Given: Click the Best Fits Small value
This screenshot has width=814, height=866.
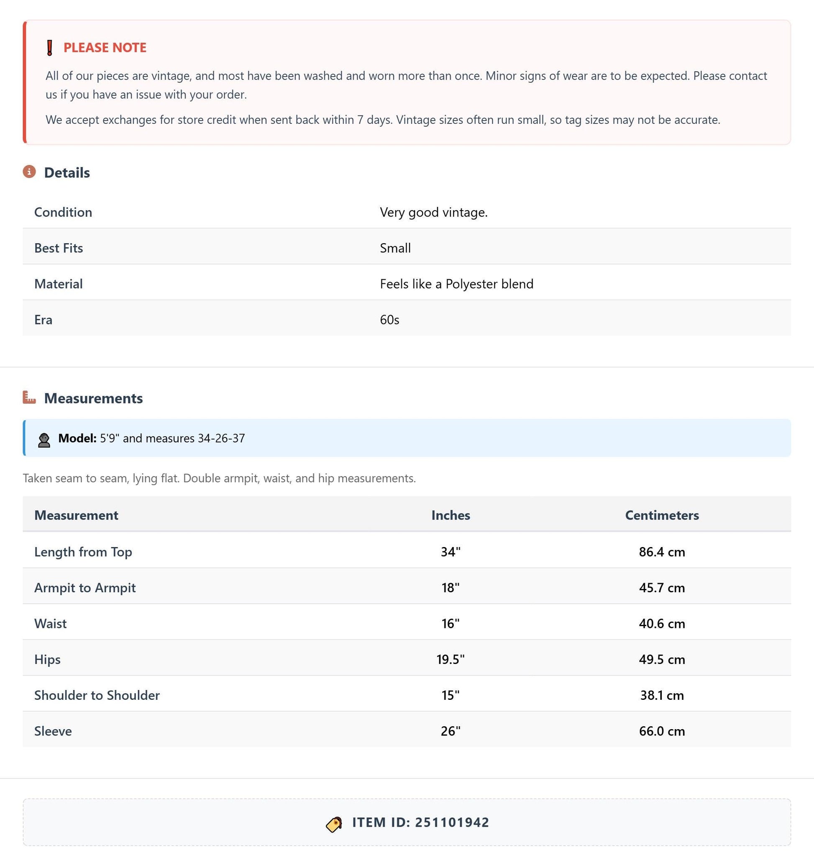Looking at the screenshot, I should [395, 248].
